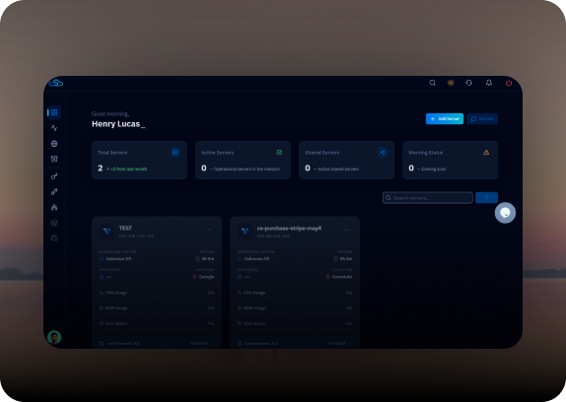Open the headset support icon
The height and width of the screenshot is (402, 566).
(x=469, y=83)
